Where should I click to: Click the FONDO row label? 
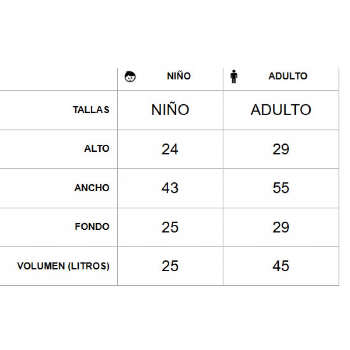(92, 227)
